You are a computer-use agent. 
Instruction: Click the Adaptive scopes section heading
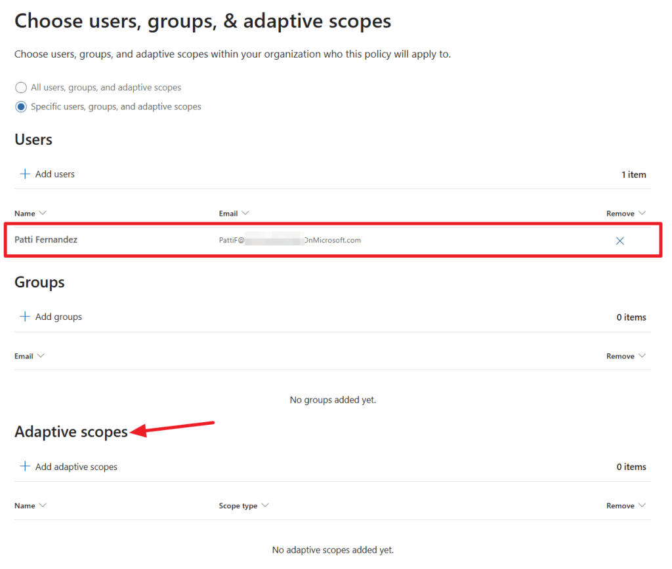click(x=71, y=432)
